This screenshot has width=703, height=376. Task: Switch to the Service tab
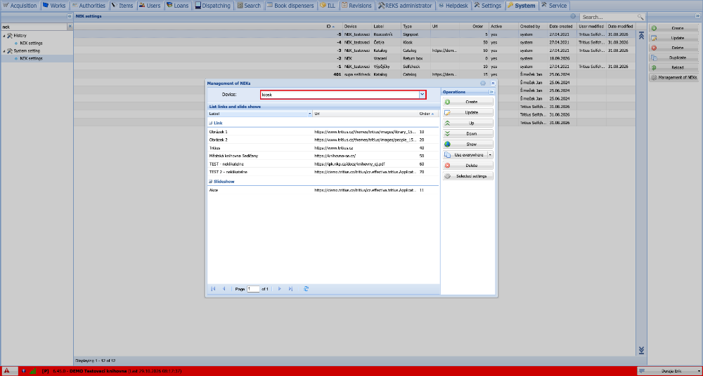(554, 6)
